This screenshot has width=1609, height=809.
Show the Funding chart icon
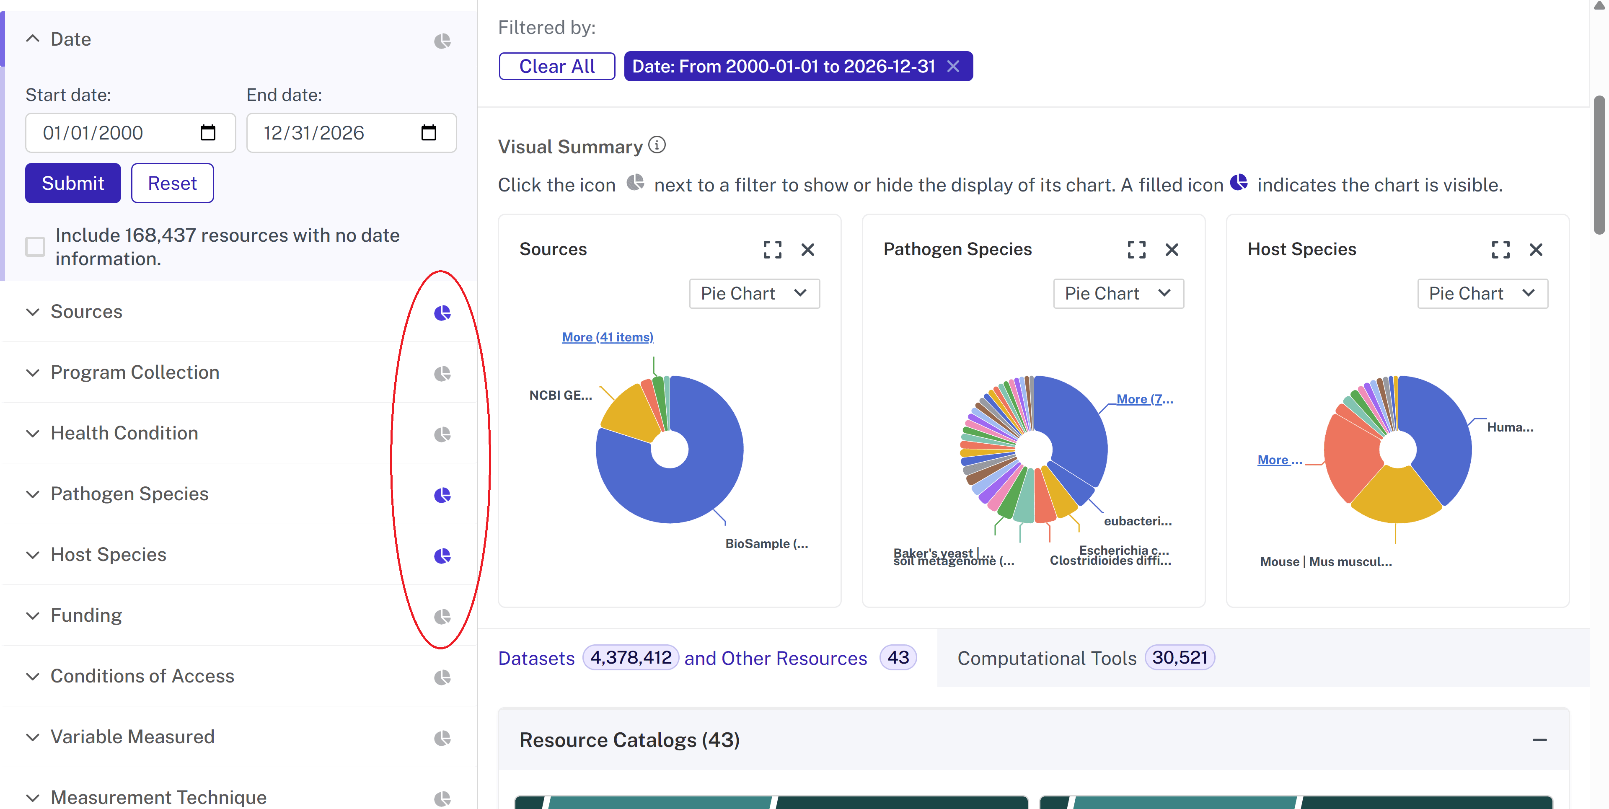442,617
